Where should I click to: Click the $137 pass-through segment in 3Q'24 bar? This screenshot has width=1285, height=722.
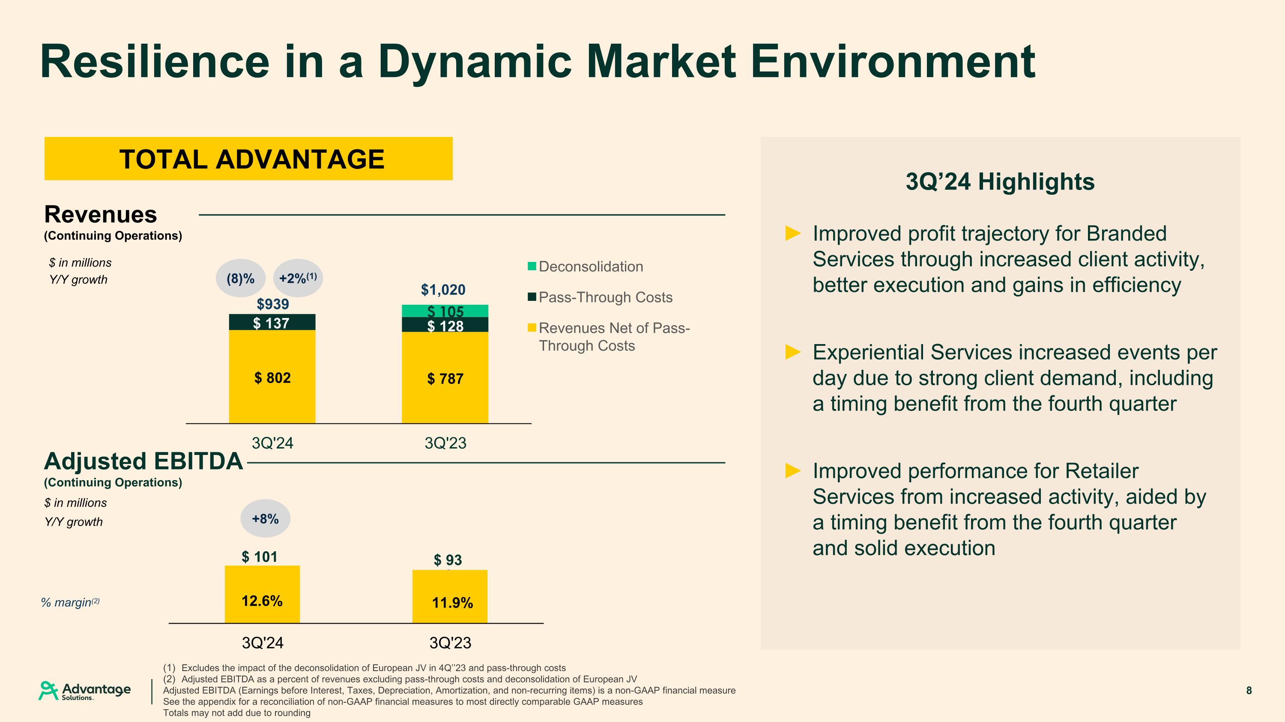click(x=272, y=322)
